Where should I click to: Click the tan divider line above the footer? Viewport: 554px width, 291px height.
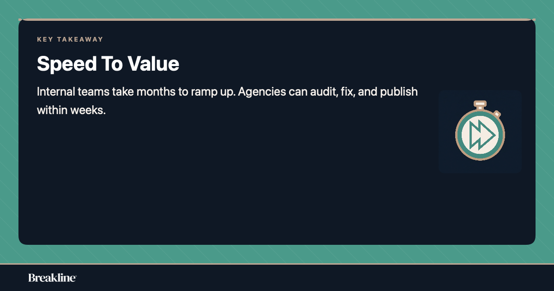point(277,264)
